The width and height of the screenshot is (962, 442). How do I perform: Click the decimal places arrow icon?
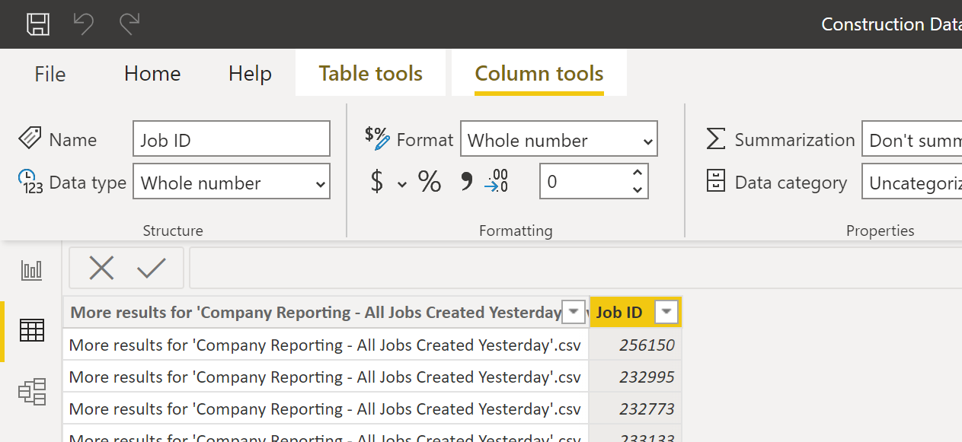pyautogui.click(x=496, y=181)
